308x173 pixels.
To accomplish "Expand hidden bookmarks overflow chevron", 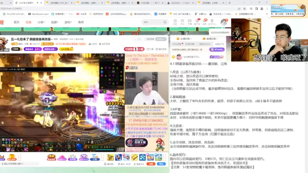I will click(267, 14).
